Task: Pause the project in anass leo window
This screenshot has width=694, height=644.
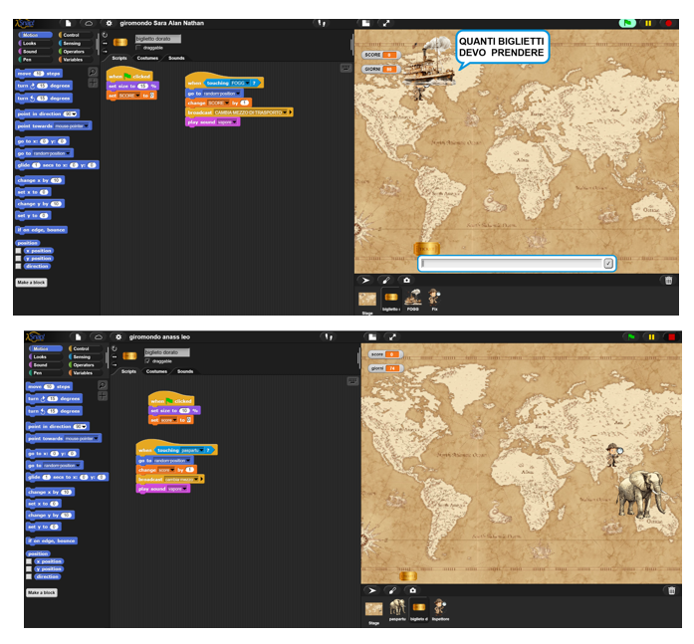Action: [x=651, y=337]
